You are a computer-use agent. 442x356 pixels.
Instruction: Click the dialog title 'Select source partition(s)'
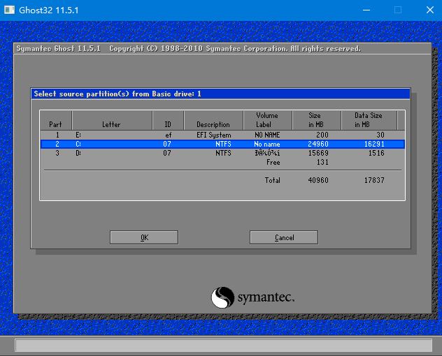117,94
